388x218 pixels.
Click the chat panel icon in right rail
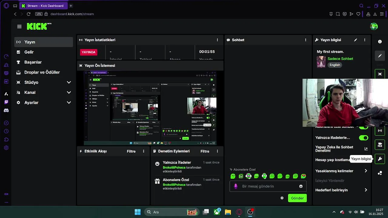(380, 145)
